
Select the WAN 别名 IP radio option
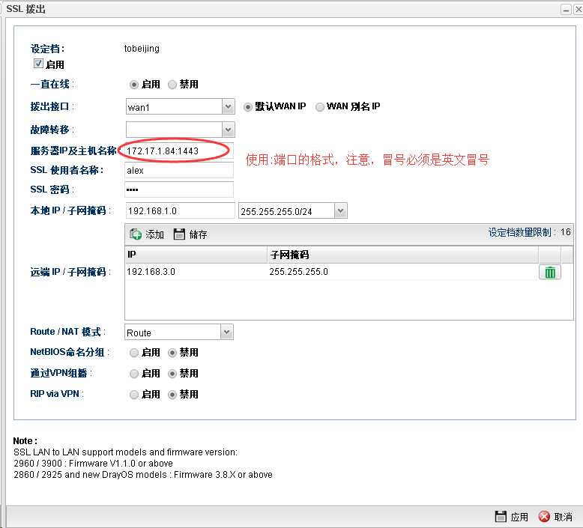[319, 107]
